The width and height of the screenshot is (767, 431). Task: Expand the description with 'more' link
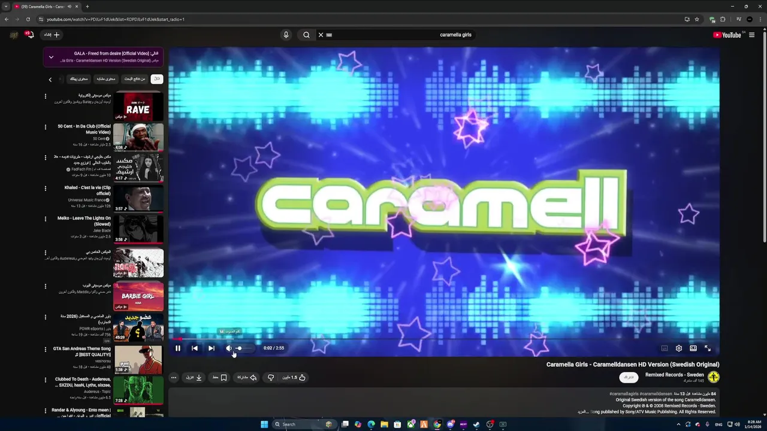583,412
